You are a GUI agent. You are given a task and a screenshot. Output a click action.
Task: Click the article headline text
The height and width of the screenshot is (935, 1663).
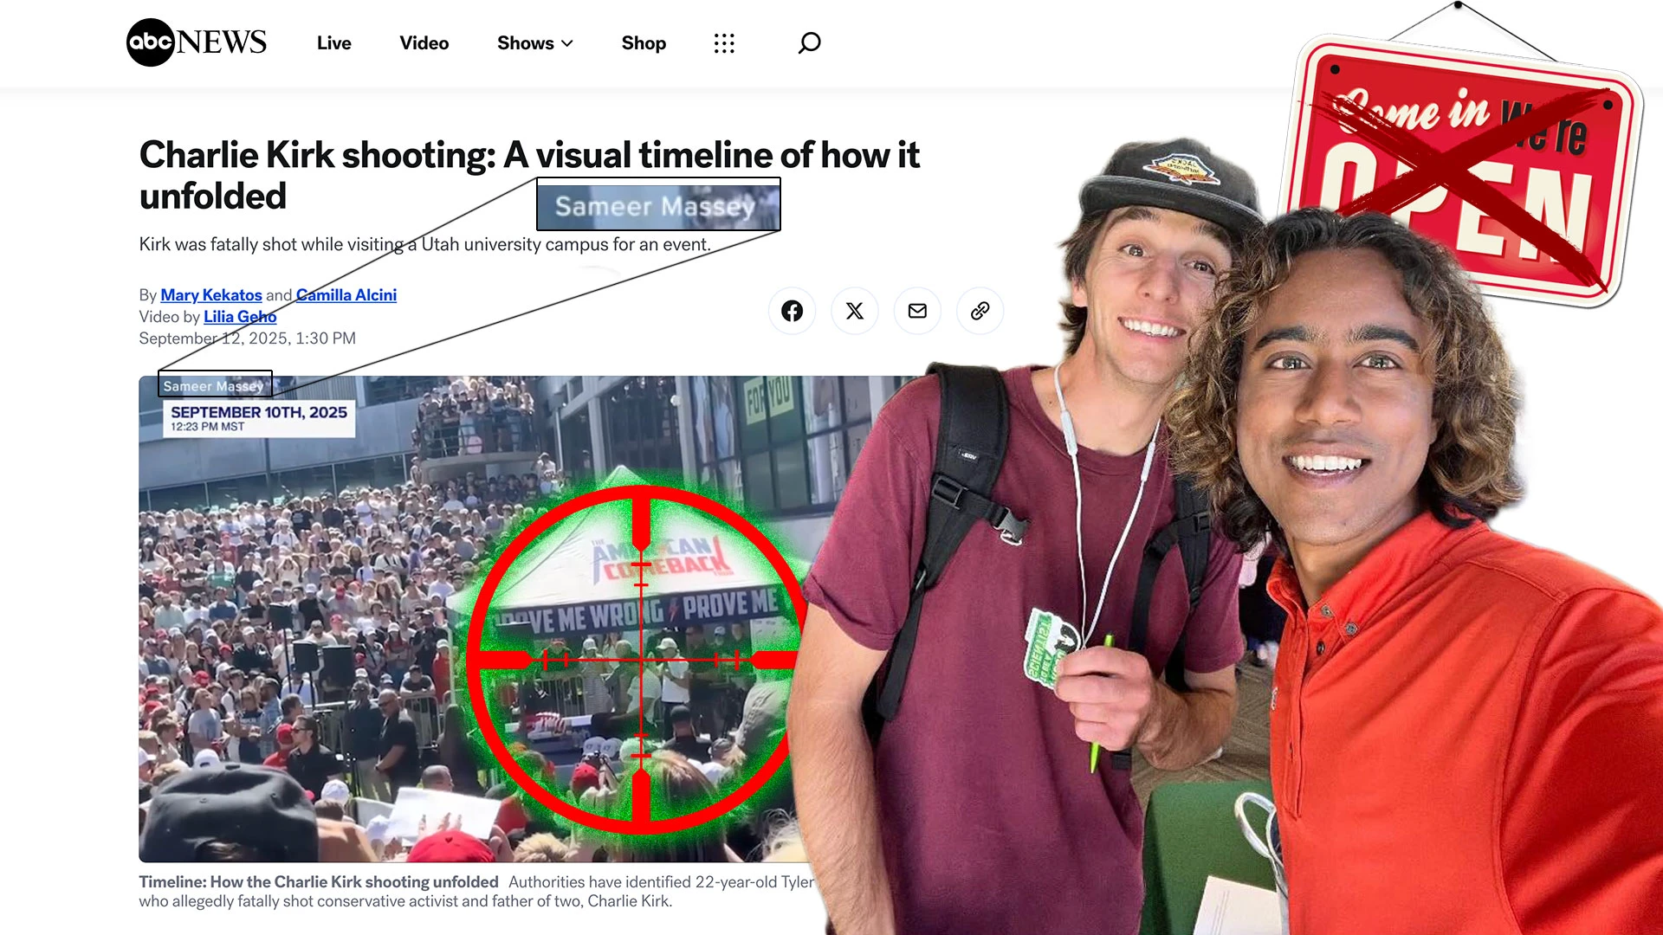click(528, 157)
